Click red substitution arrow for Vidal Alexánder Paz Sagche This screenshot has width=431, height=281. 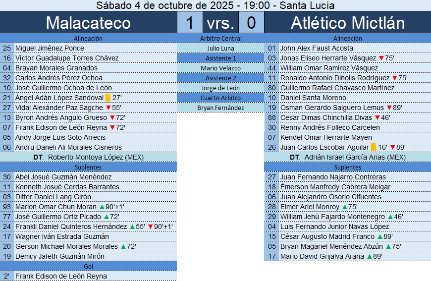click(x=108, y=108)
